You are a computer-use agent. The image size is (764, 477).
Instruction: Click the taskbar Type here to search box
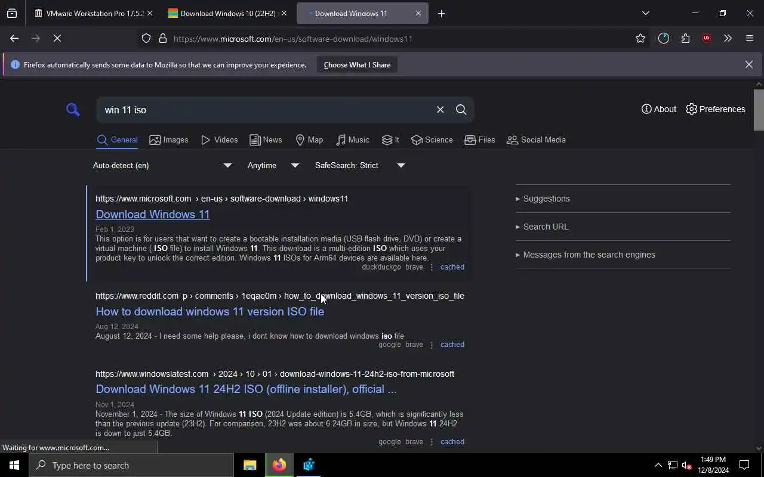click(131, 465)
